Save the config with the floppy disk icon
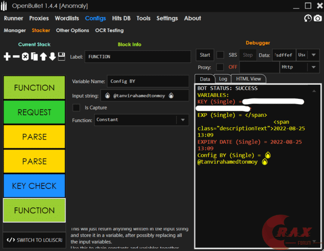 [61, 57]
